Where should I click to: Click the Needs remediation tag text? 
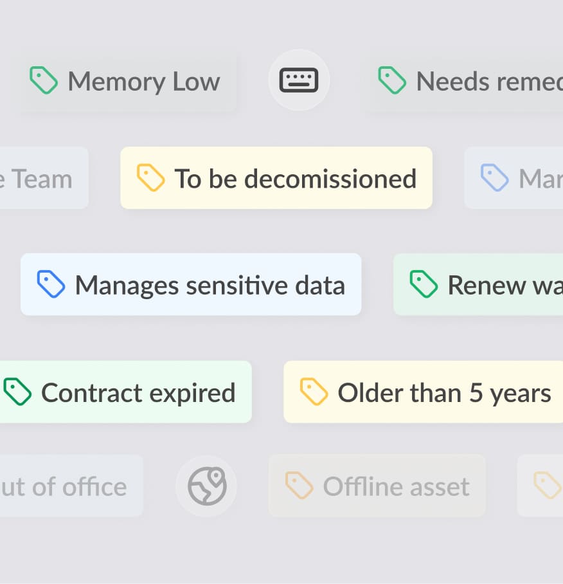(x=489, y=81)
